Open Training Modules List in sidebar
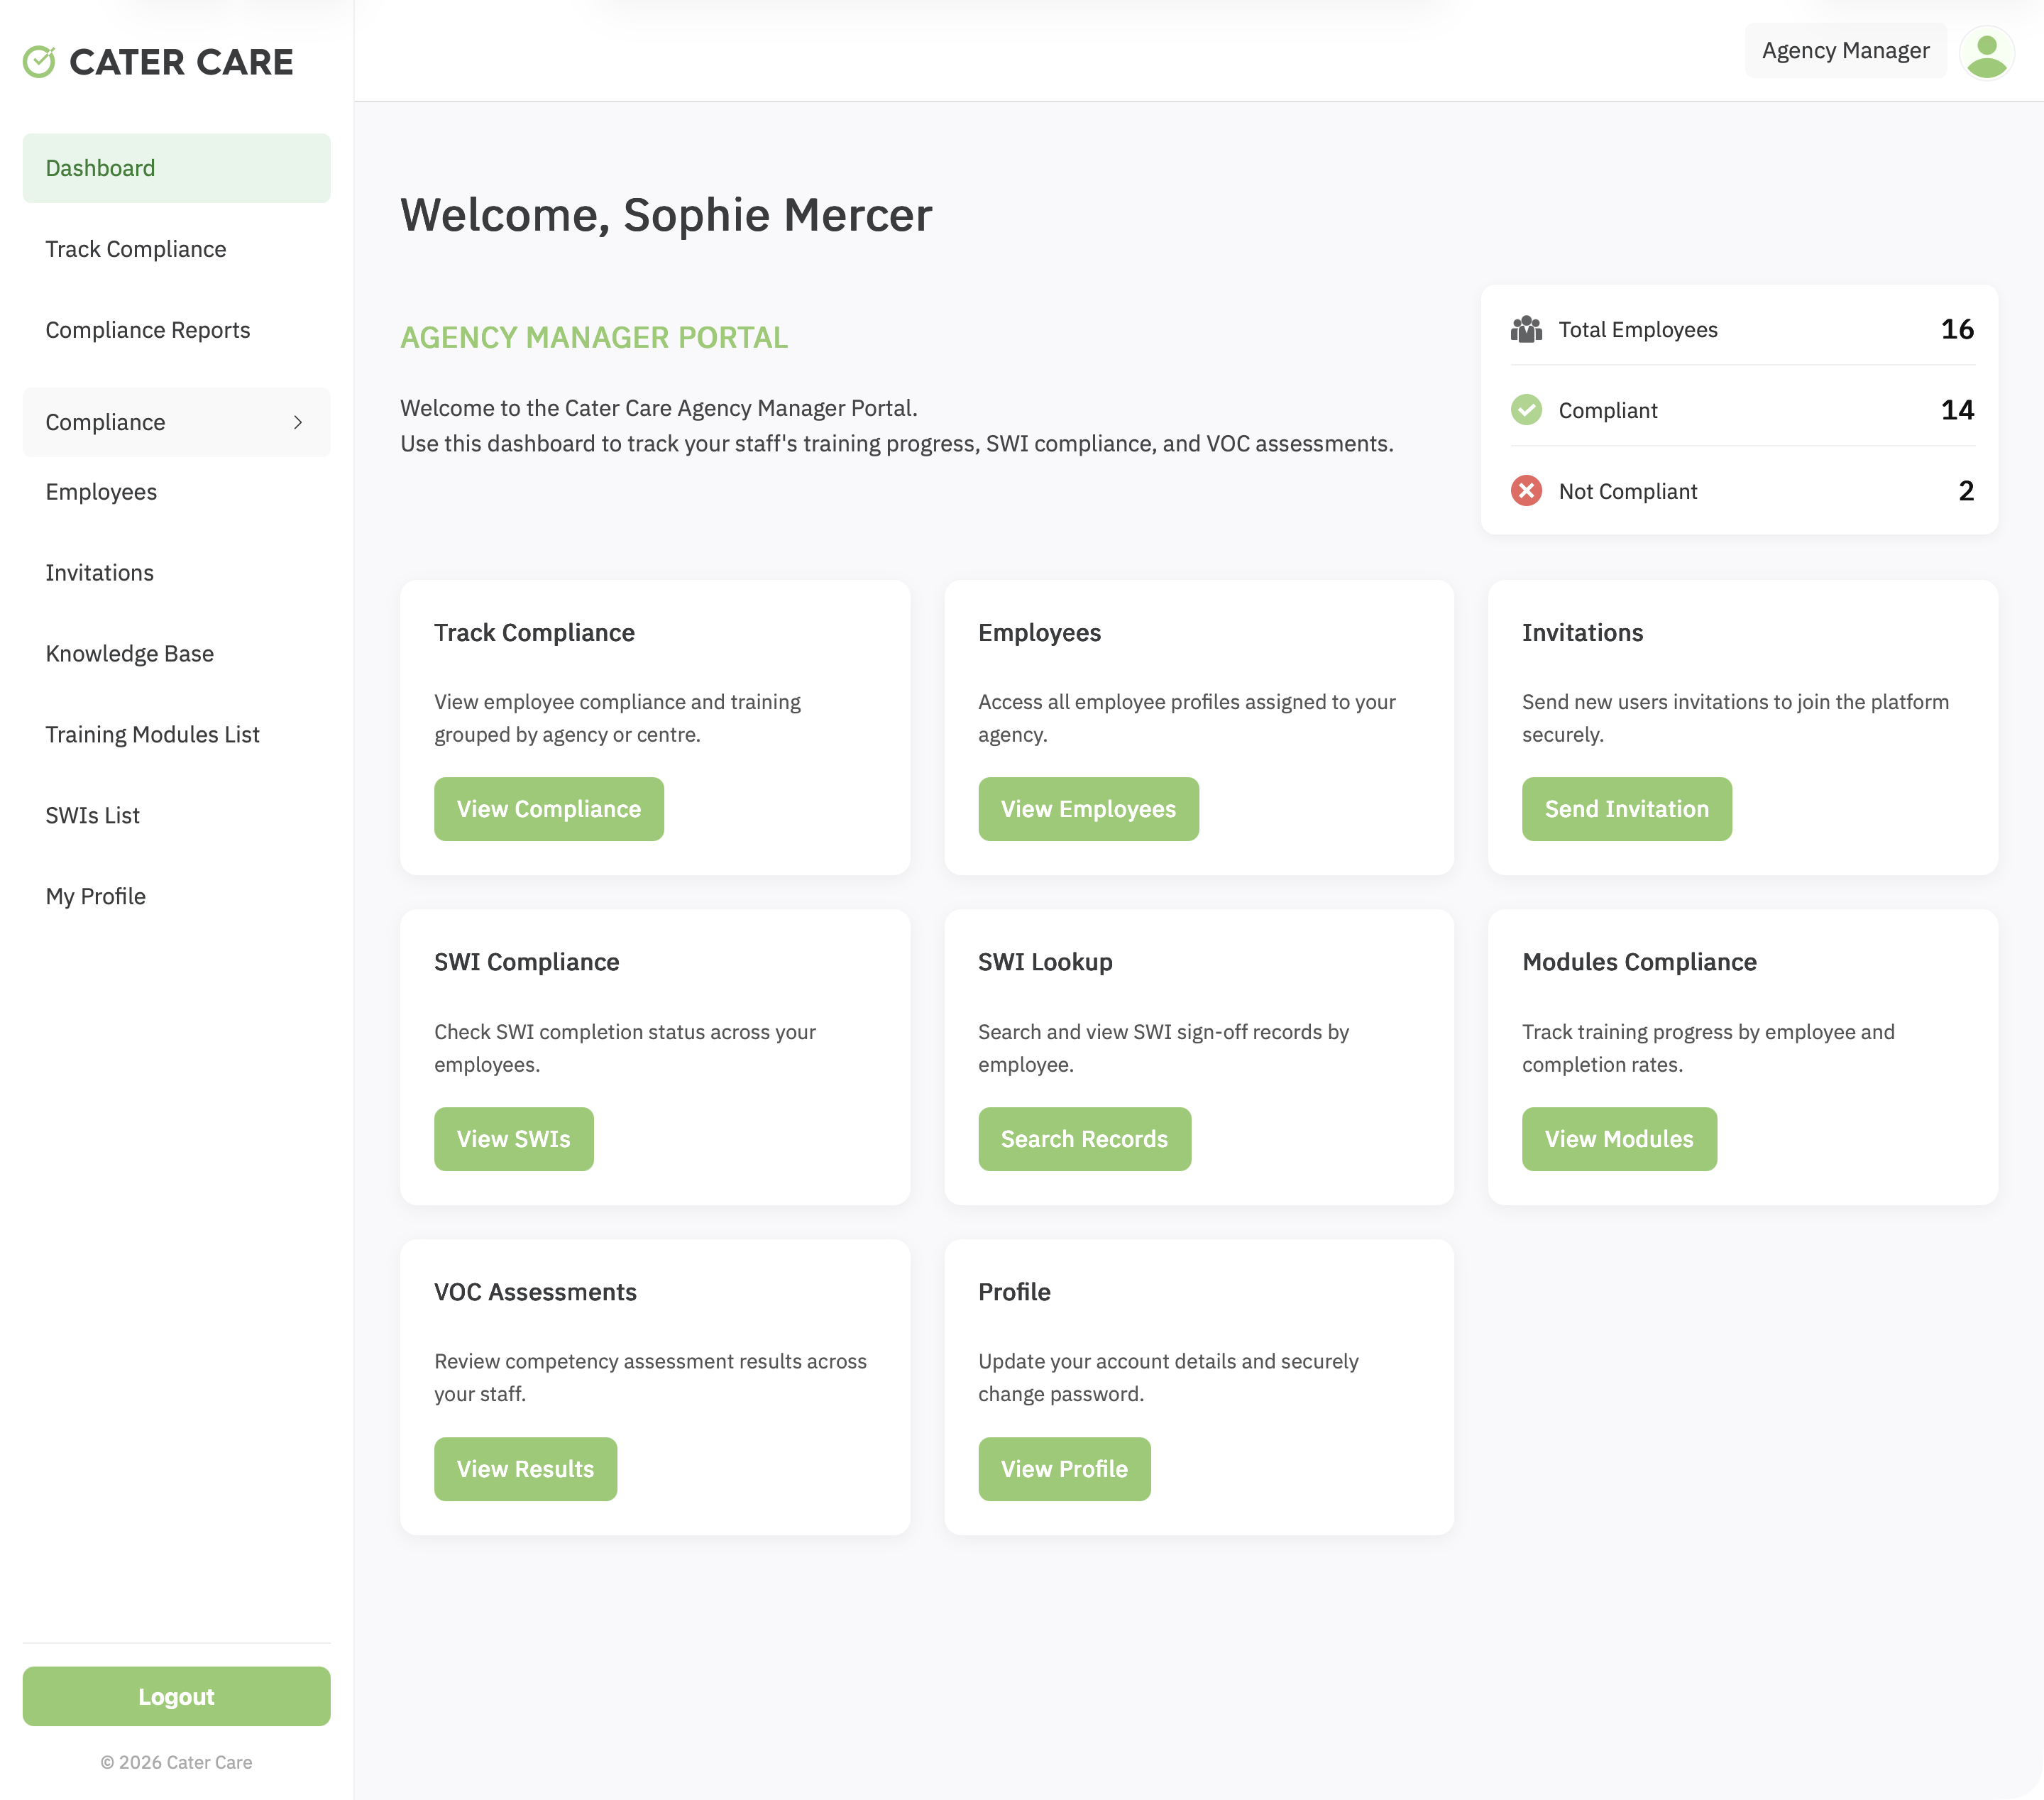This screenshot has height=1800, width=2044. coord(176,735)
